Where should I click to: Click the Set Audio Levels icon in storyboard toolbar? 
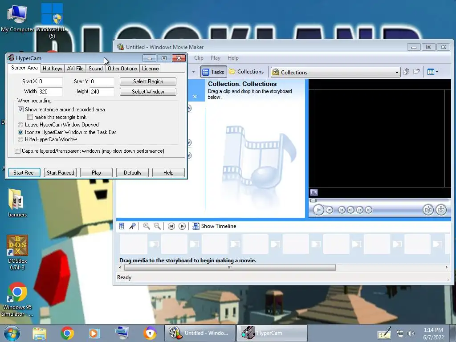point(122,226)
